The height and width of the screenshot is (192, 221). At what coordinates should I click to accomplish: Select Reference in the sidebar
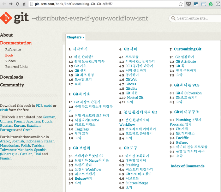coord(13,50)
